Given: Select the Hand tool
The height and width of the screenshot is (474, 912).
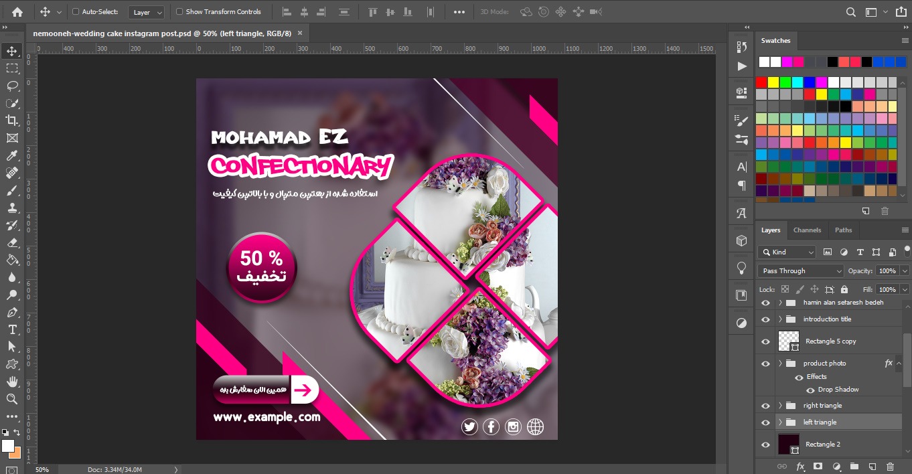Looking at the screenshot, I should point(12,382).
